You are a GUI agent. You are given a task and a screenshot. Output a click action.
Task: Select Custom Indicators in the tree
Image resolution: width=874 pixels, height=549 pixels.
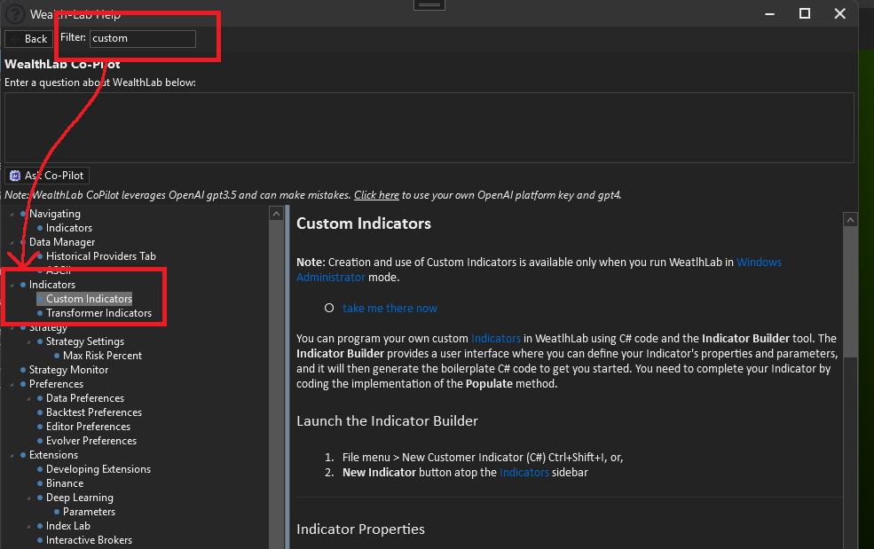tap(89, 299)
